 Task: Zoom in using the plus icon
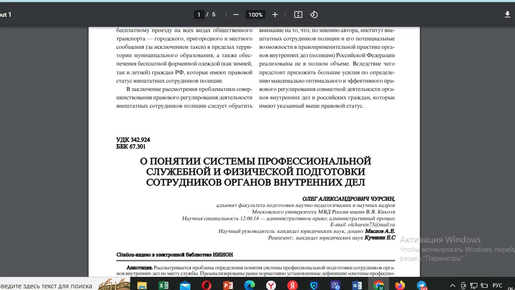point(275,14)
